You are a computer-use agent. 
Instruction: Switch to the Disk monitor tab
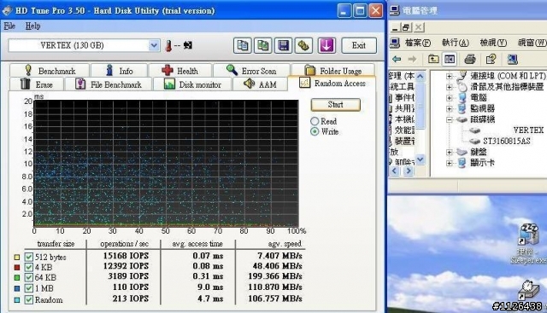pyautogui.click(x=192, y=84)
